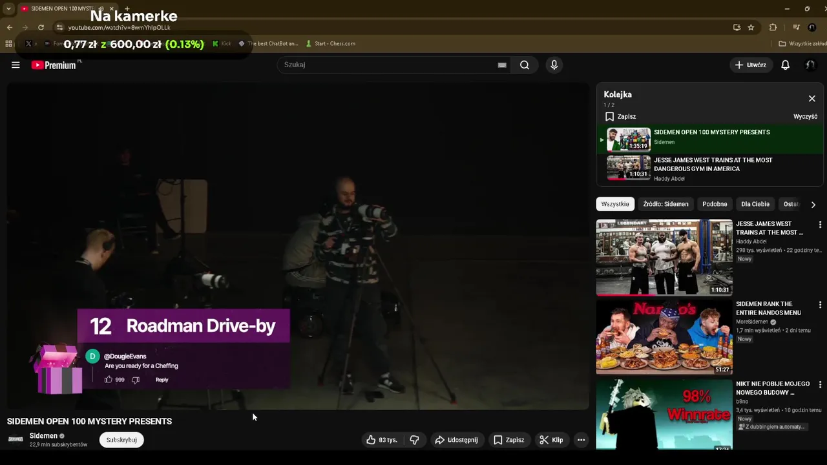Open Sidemen Rank Nandos Menu thumbnail
This screenshot has height=465, width=827.
click(x=664, y=337)
